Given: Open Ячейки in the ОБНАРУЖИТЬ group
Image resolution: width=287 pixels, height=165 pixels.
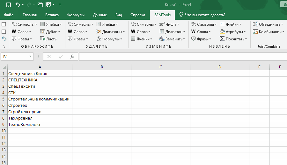Looking at the screenshot, I should (x=51, y=24).
